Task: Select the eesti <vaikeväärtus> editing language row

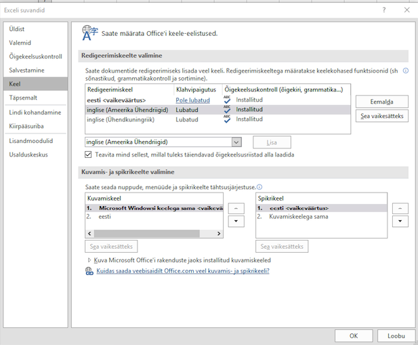Action: tap(217, 100)
